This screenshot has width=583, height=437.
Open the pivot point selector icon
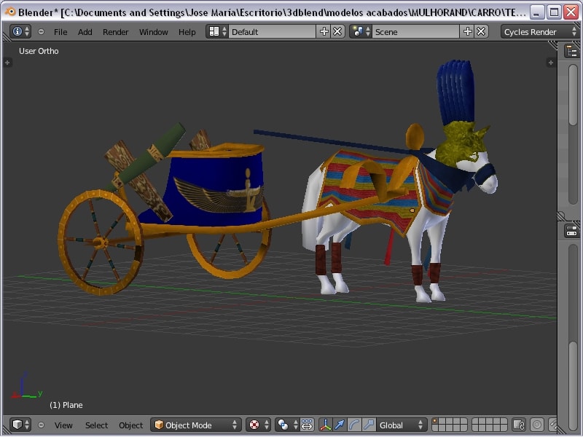click(285, 425)
